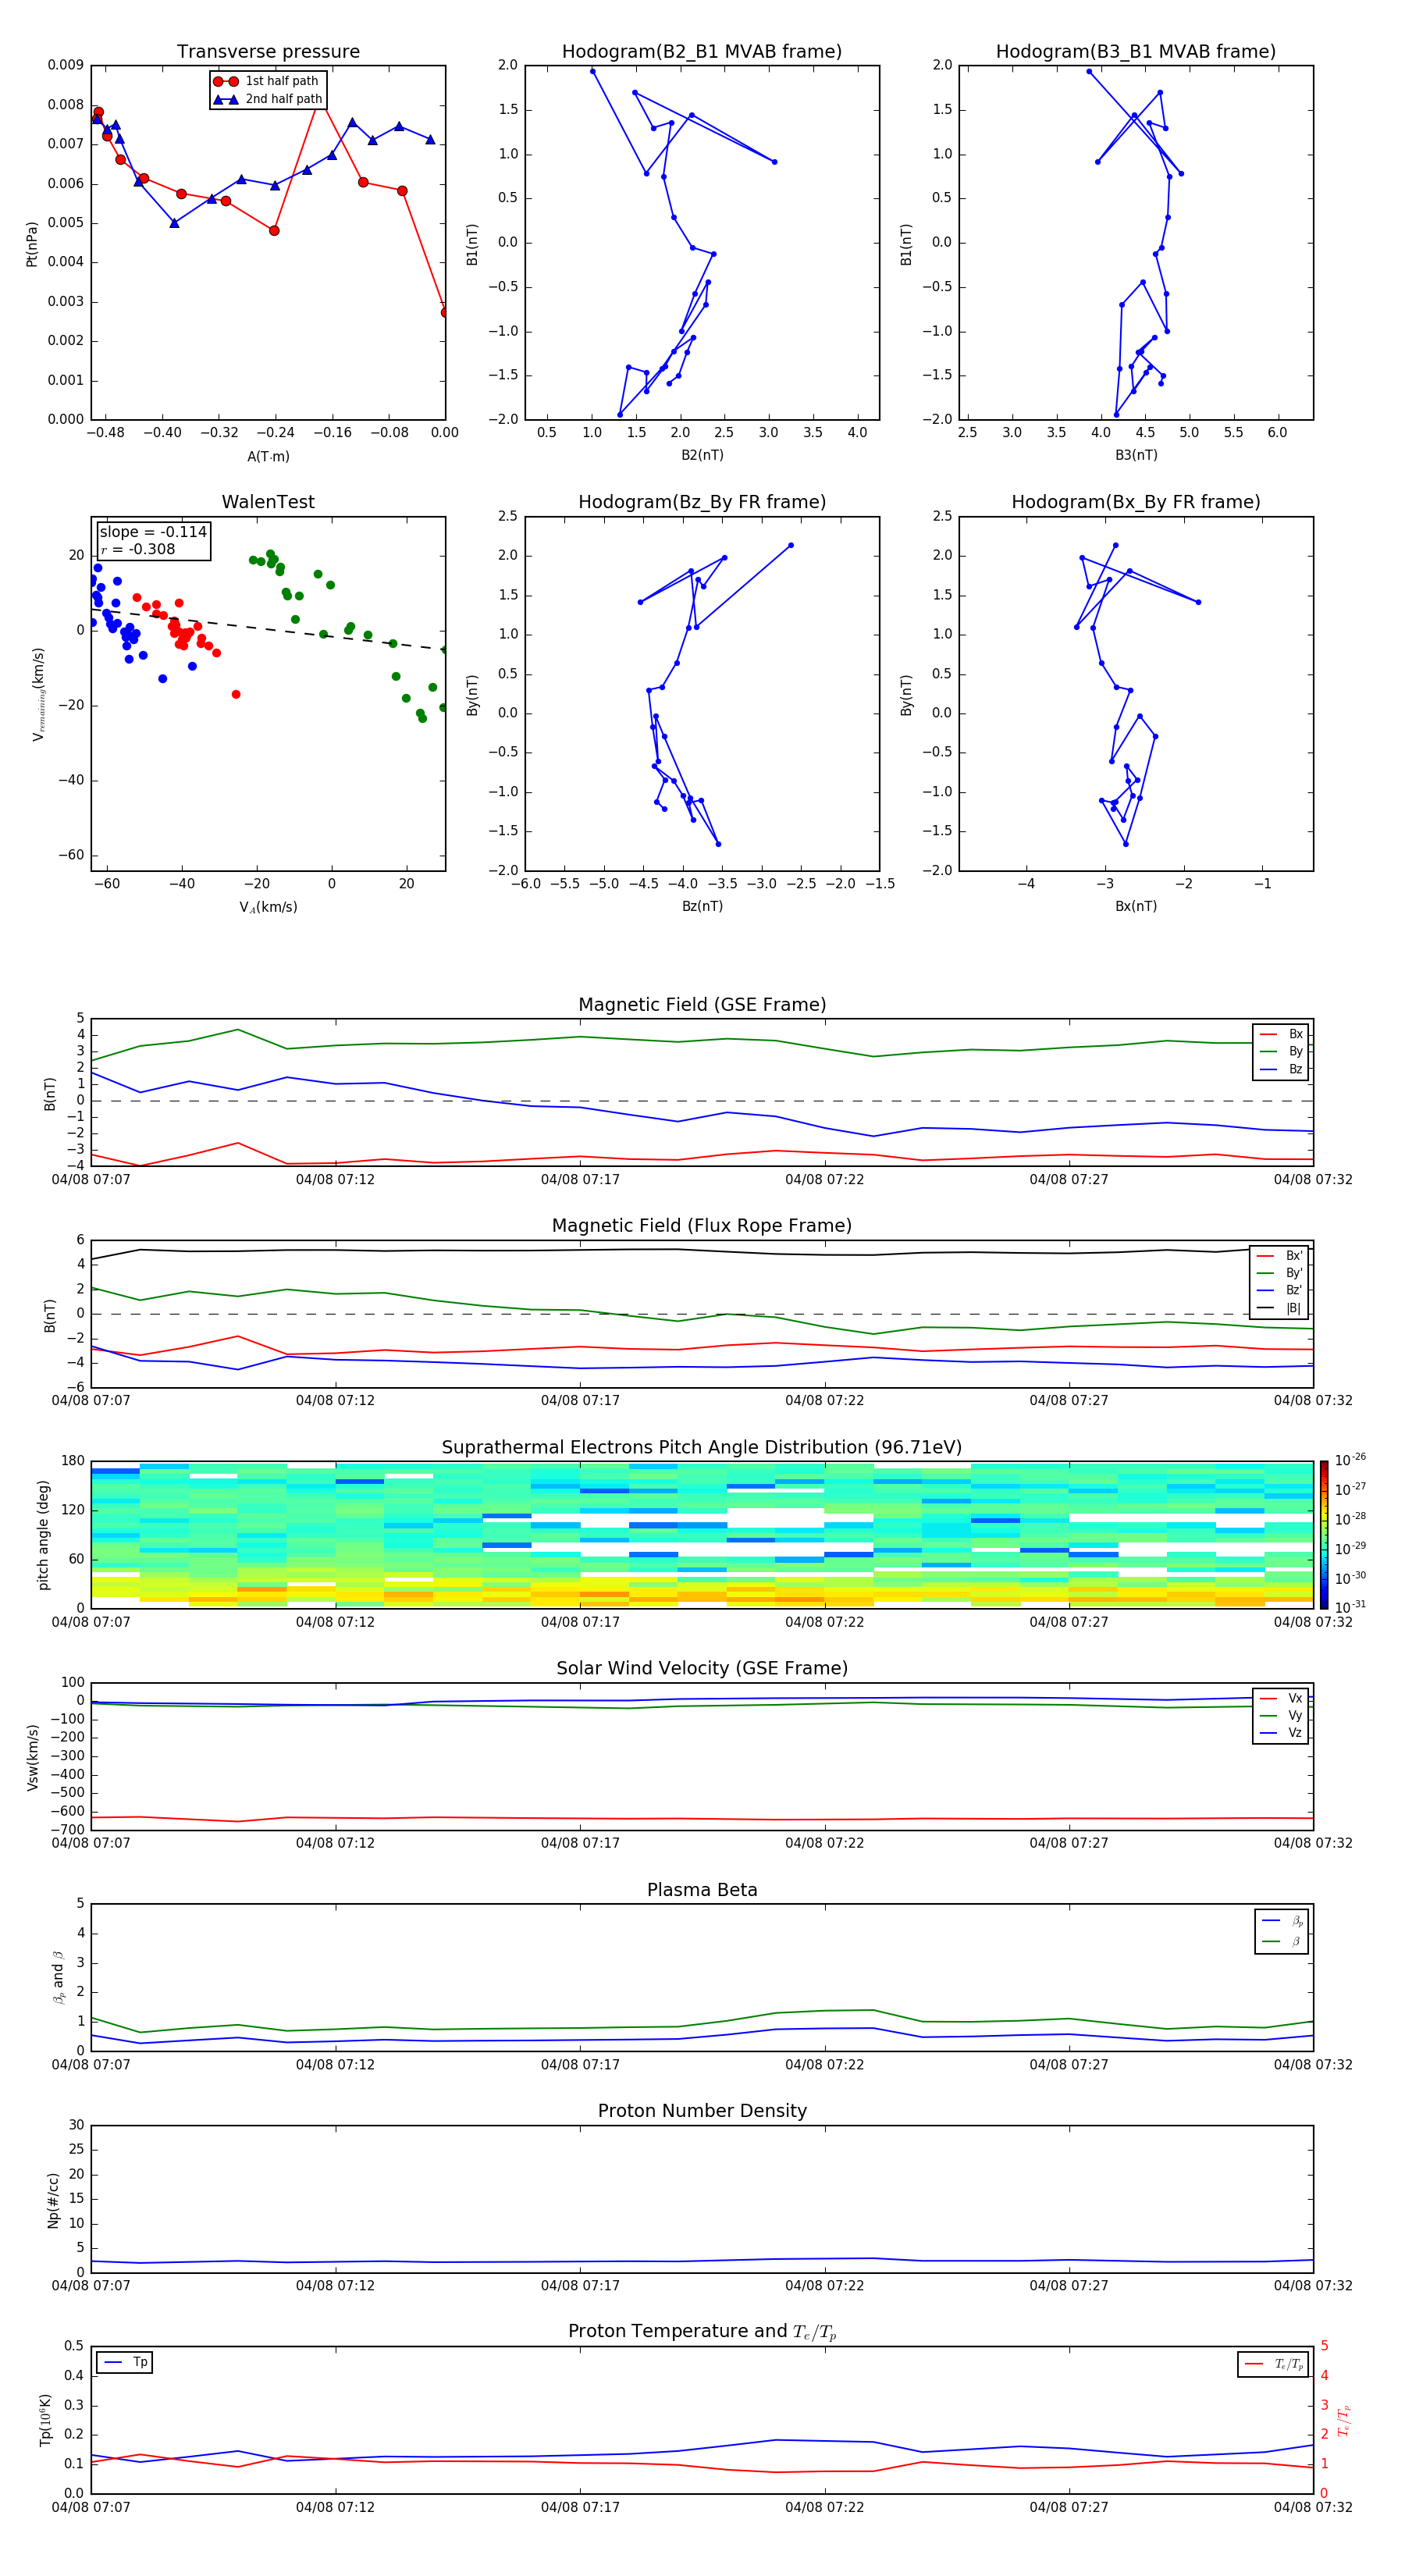
Task: Click the Bx' legend entry in Flux Rope plot
Action: [x=1280, y=1256]
